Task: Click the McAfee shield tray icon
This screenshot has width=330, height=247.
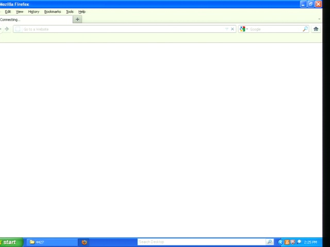Action: 293,242
